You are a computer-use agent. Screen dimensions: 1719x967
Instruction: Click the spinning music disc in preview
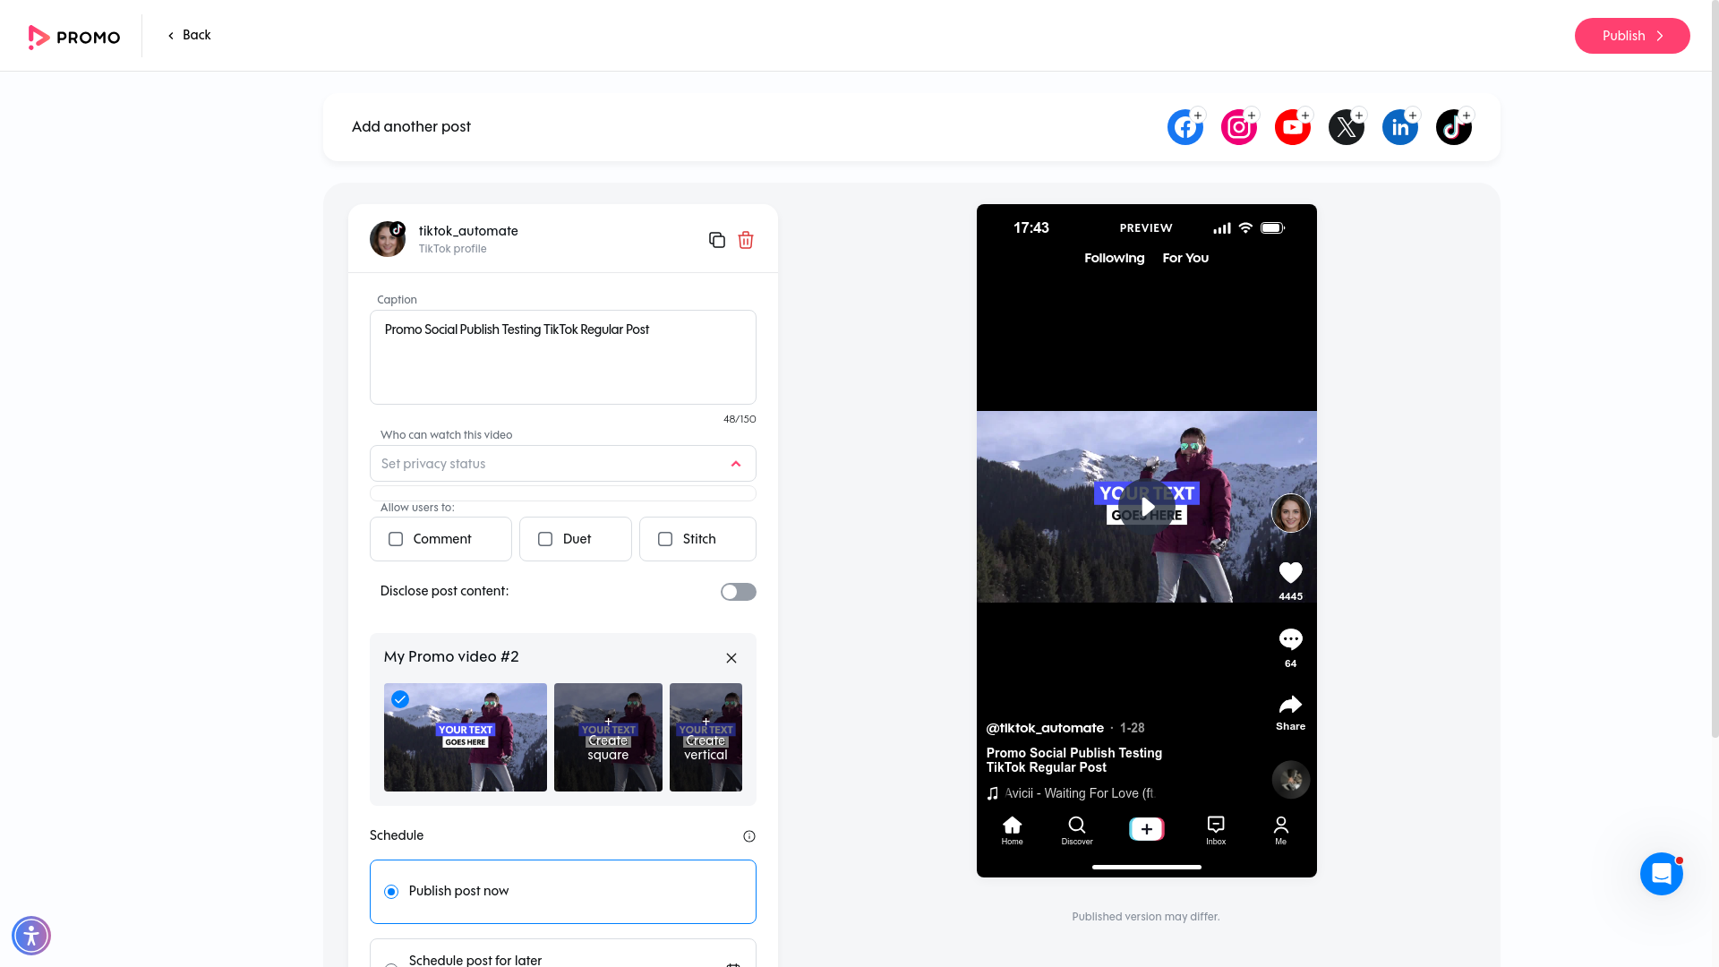click(1291, 780)
